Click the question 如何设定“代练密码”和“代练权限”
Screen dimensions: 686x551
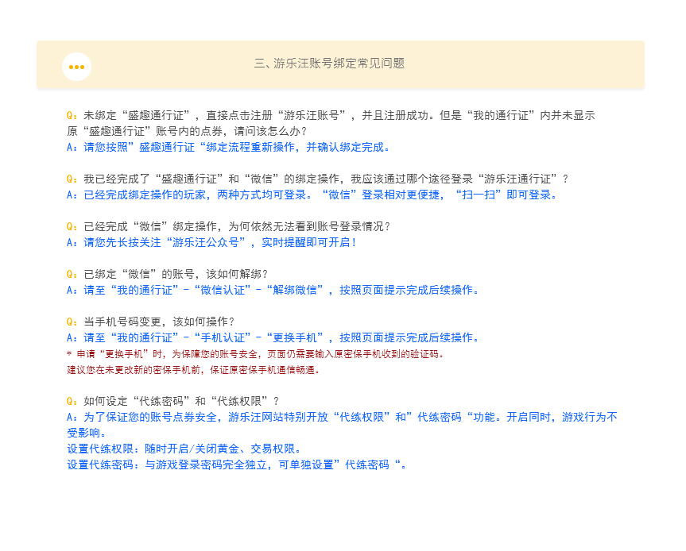(172, 401)
